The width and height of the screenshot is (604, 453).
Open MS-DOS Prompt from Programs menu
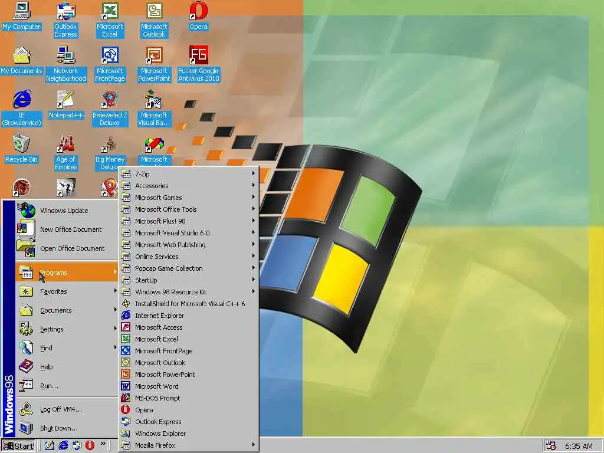point(189,398)
